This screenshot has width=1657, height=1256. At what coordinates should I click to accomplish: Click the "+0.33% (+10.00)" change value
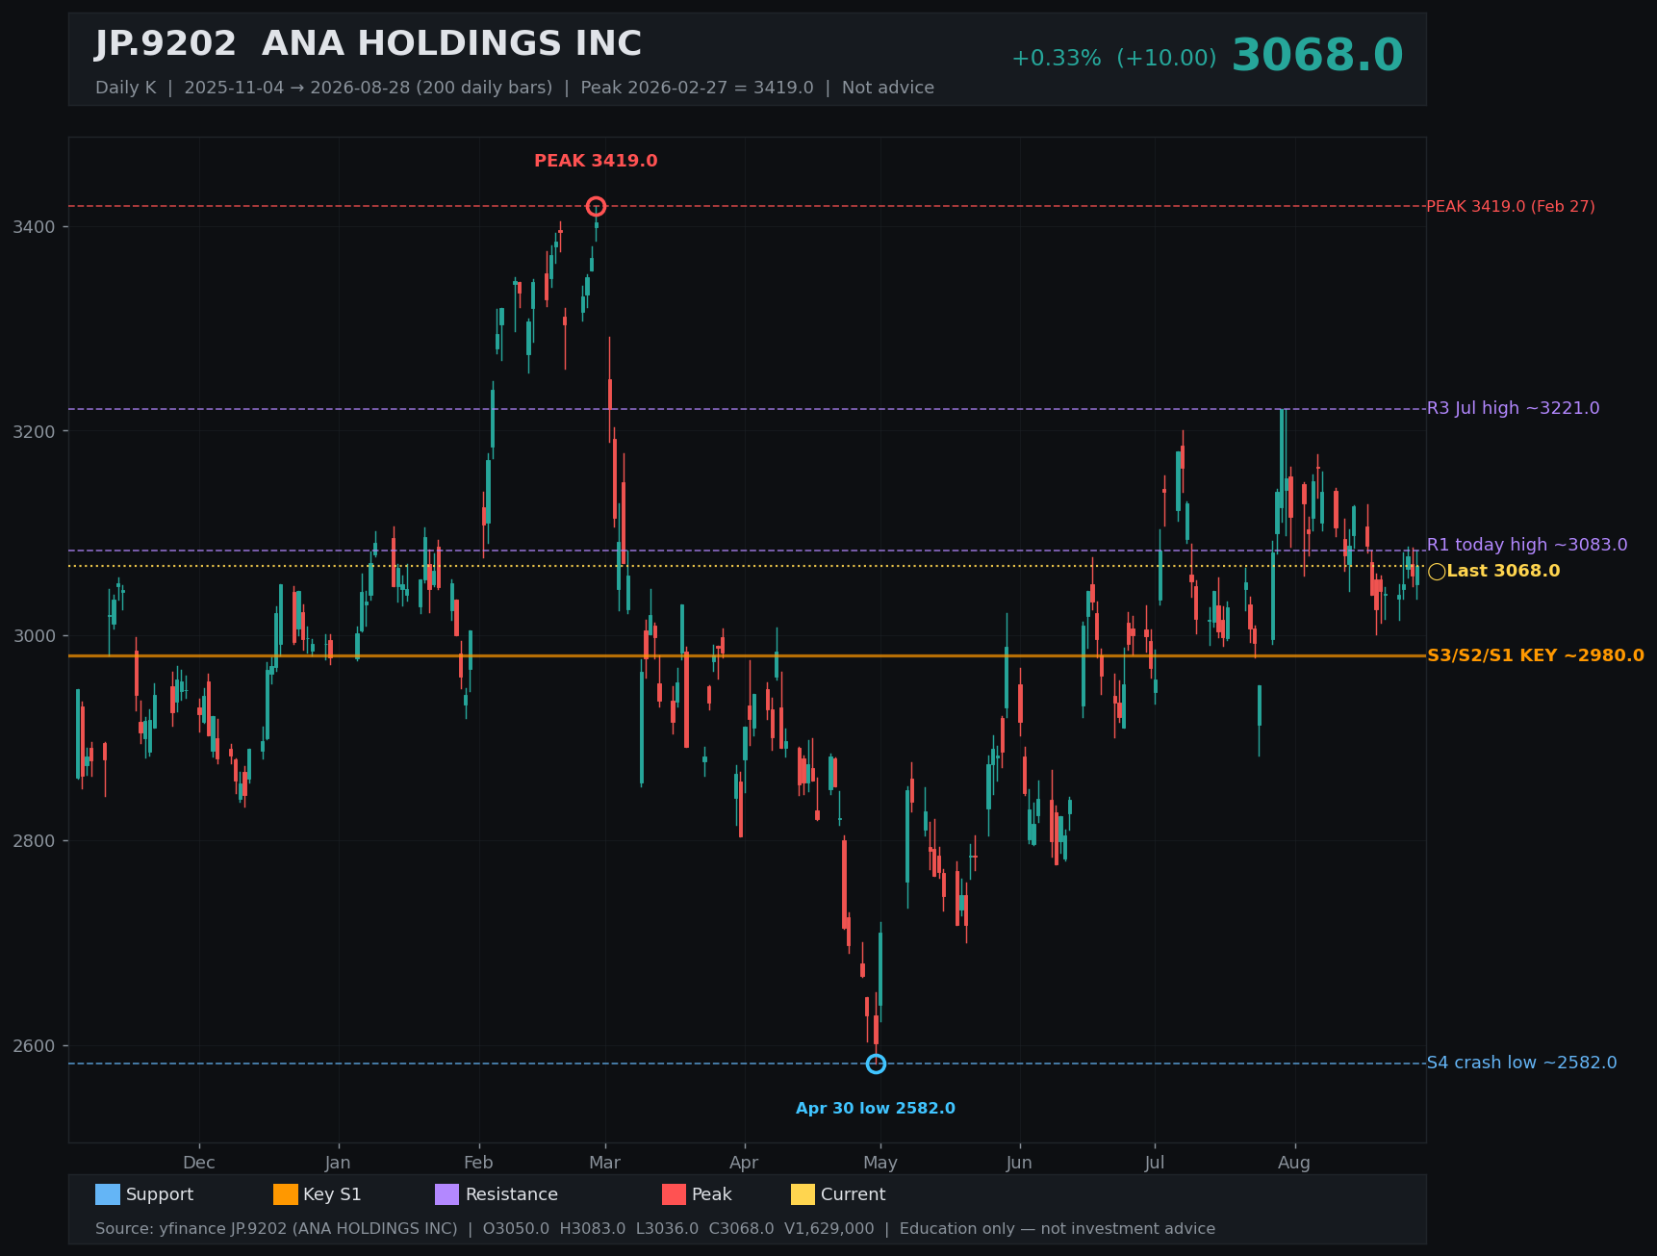1113,59
